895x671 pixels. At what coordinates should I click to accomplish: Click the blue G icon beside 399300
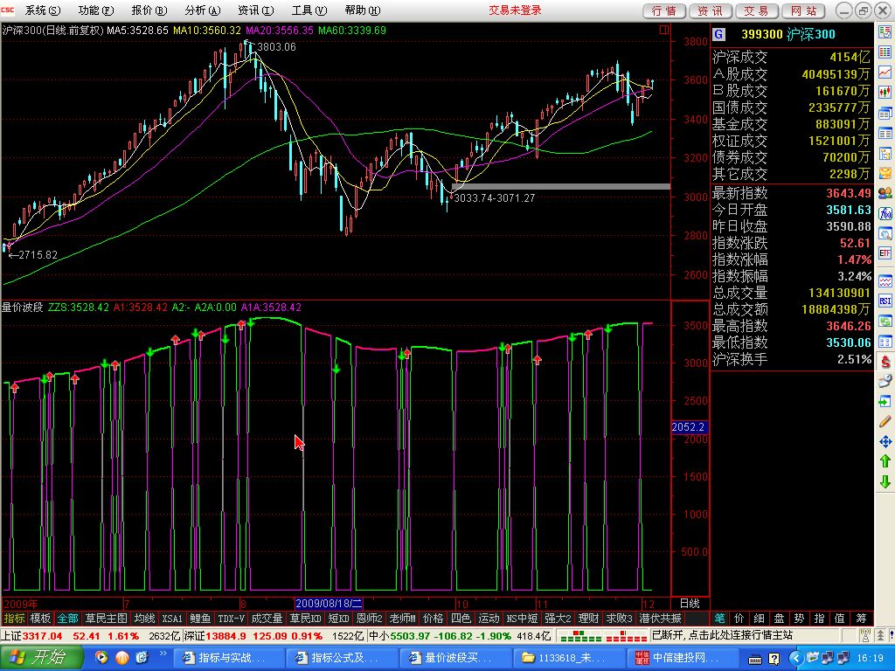point(719,35)
